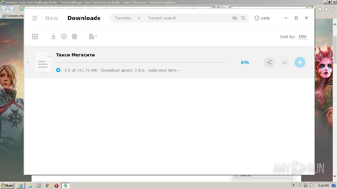Open File Explorer from taskbar
The image size is (337, 189).
coord(30,186)
